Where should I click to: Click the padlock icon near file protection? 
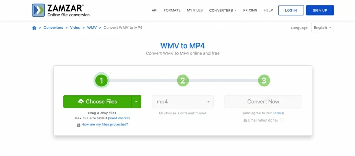(x=78, y=125)
